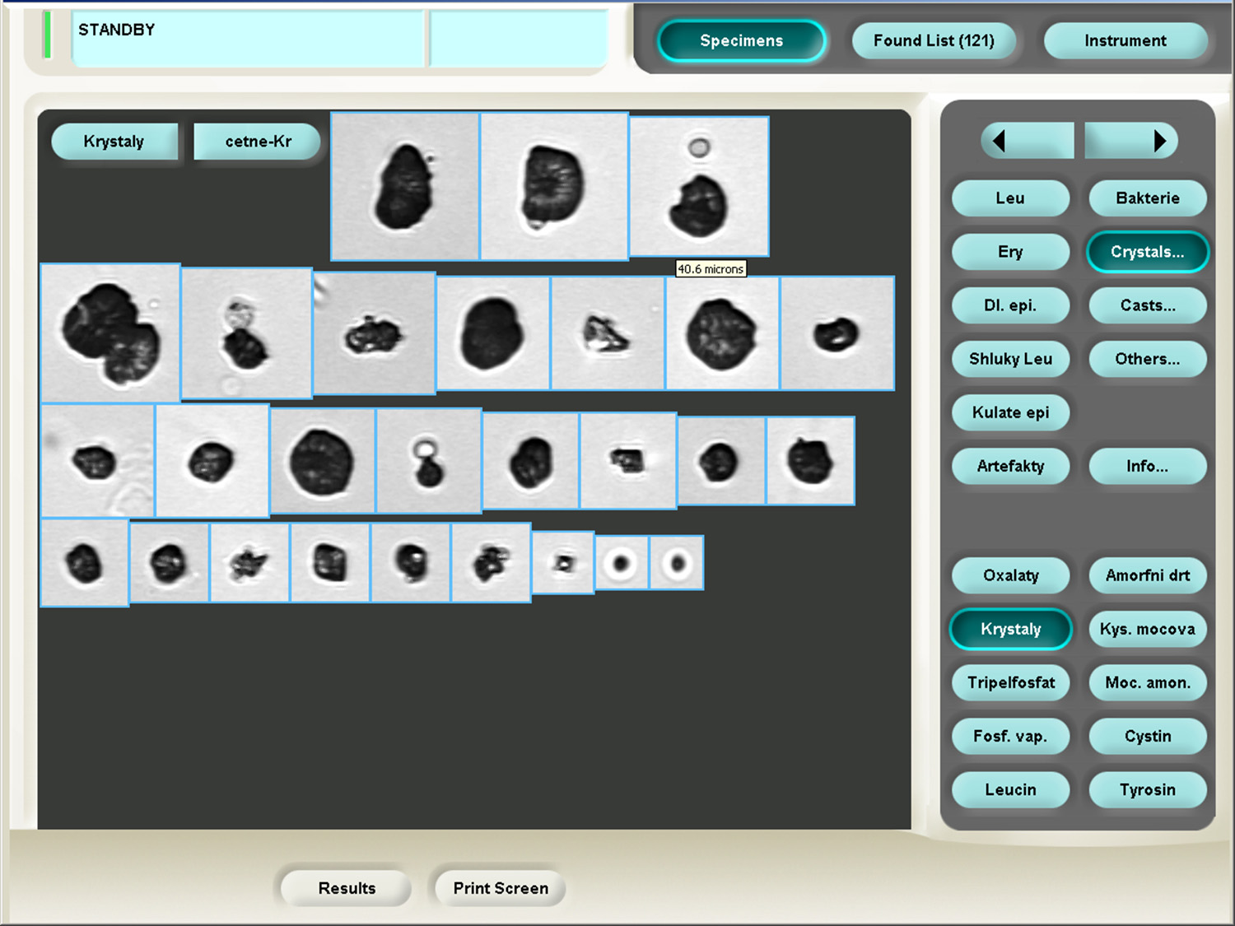The width and height of the screenshot is (1235, 926).
Task: Click the right arrow navigation button
Action: click(1131, 141)
